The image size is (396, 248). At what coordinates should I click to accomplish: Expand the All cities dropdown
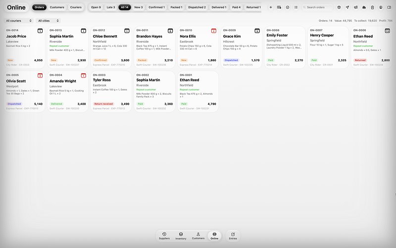(x=48, y=21)
